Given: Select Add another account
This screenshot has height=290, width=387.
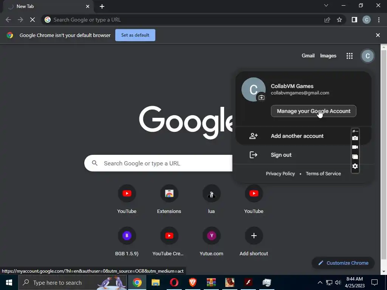Looking at the screenshot, I should (x=303, y=136).
